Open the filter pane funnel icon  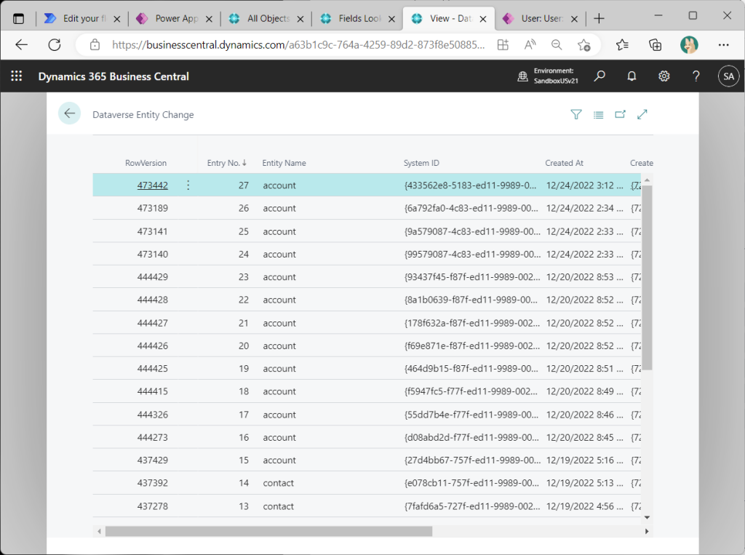tap(575, 114)
